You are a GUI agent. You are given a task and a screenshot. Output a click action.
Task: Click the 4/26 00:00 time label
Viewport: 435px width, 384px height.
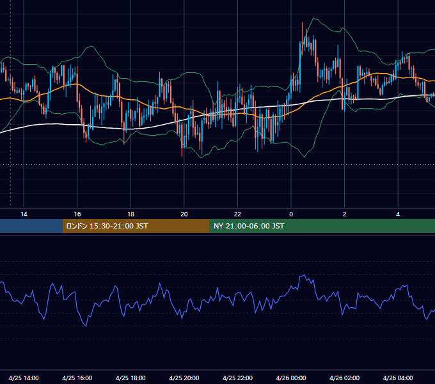(291, 378)
